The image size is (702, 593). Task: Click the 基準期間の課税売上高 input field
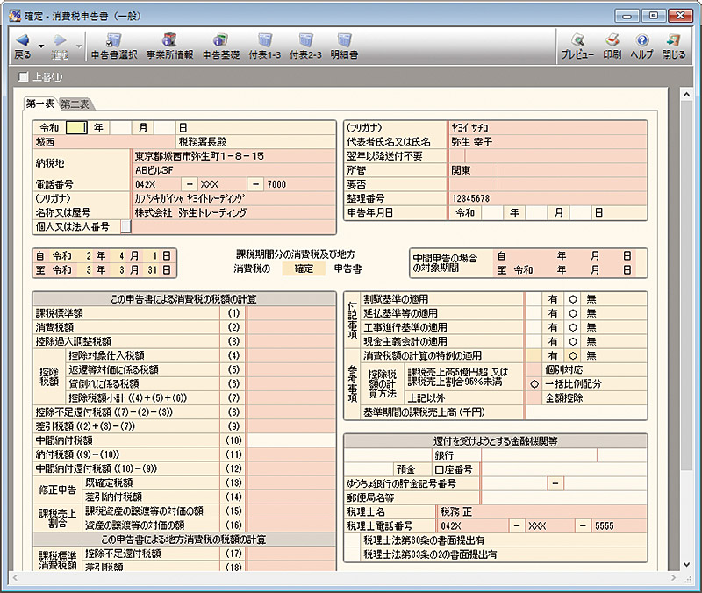(x=585, y=412)
